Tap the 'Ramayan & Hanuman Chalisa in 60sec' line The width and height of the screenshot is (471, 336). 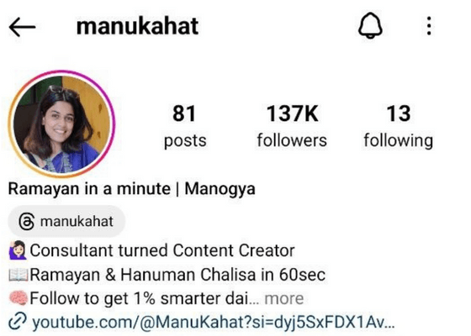coord(177,275)
